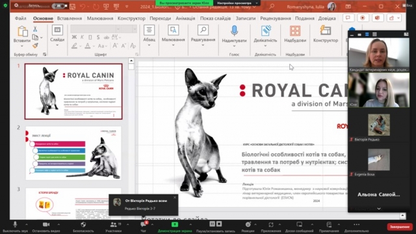Close the chat notification from Вікторія Редько

[175, 198]
